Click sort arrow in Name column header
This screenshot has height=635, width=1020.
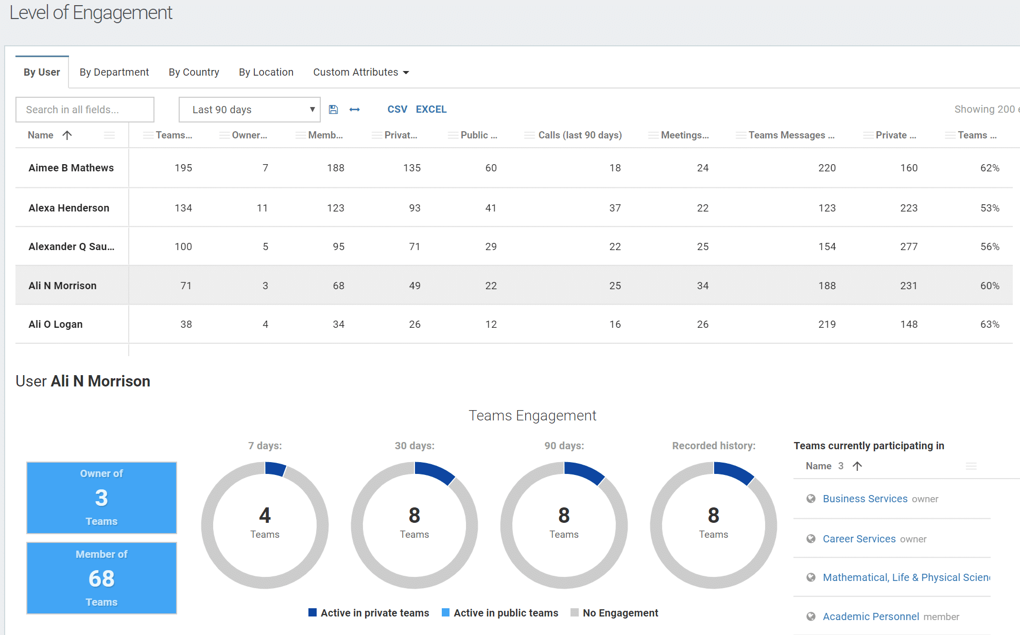(x=67, y=135)
